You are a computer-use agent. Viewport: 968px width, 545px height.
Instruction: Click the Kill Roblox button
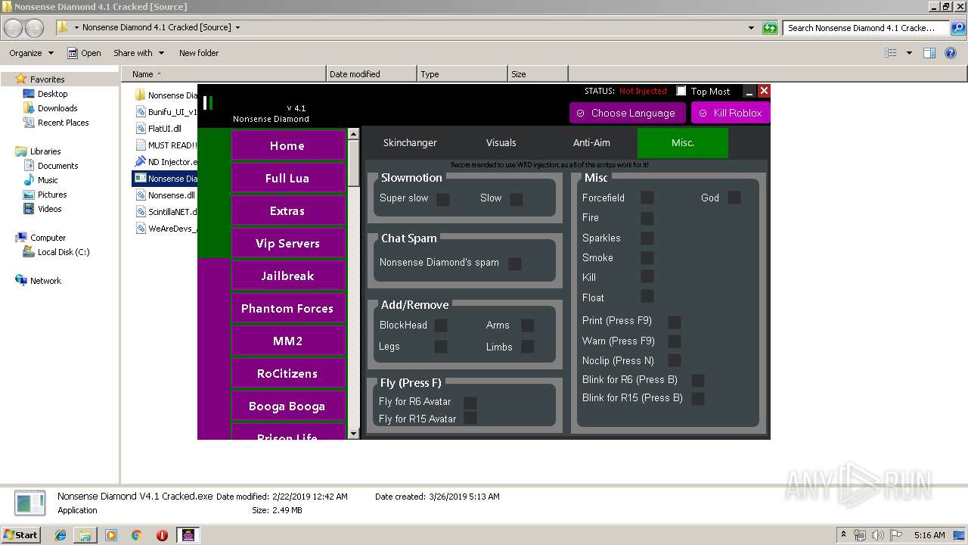click(x=731, y=113)
